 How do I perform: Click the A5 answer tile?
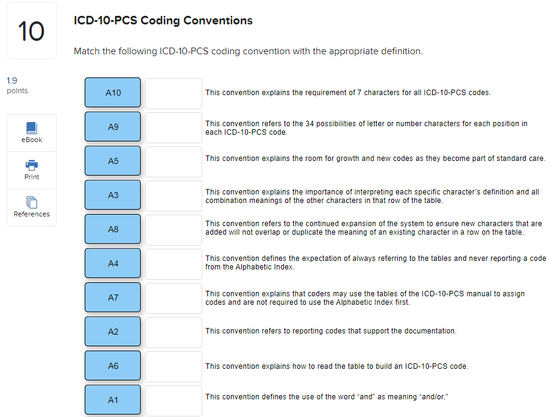pos(112,160)
